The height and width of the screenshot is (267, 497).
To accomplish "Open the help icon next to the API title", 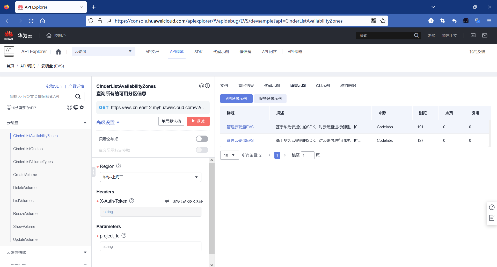I will [207, 86].
